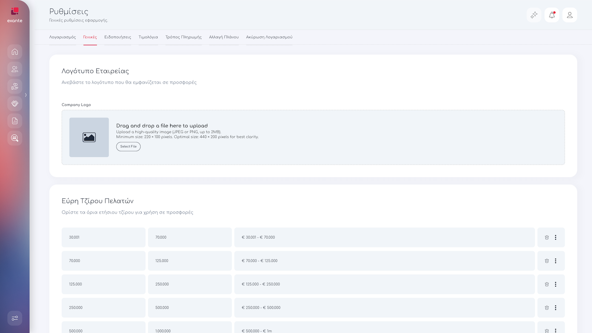Go to the Ακύρωση Λογαριασμού tab

[x=269, y=37]
